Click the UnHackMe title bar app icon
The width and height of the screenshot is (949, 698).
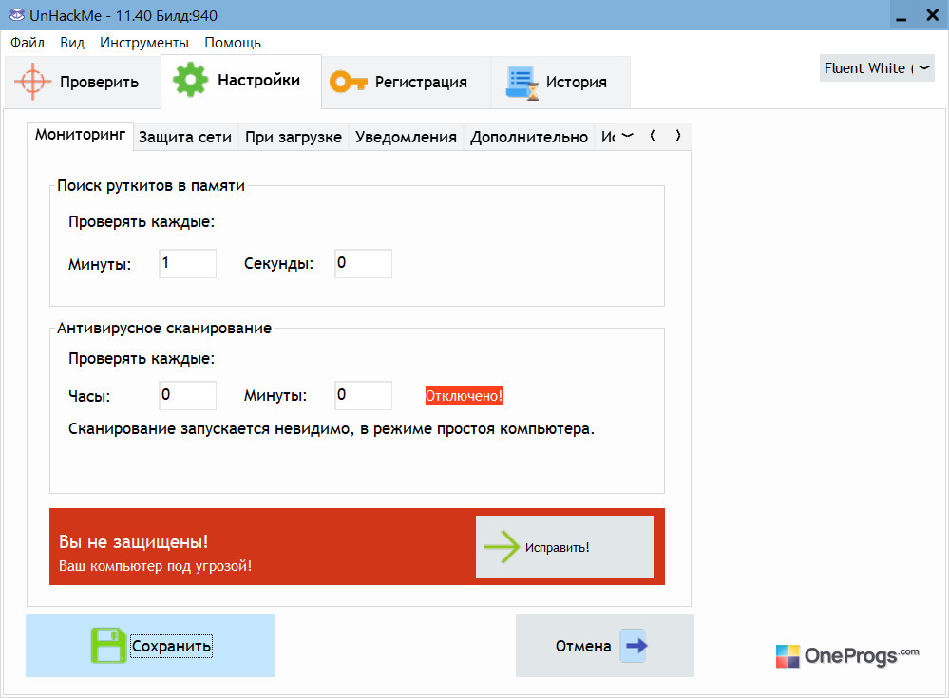[x=17, y=15]
